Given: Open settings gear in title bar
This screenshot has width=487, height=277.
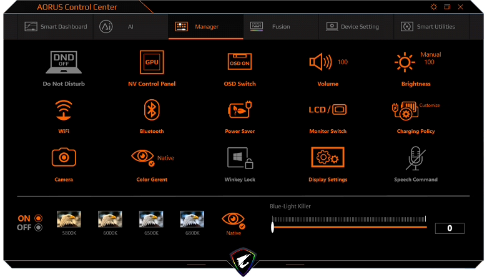Looking at the screenshot, I should pos(434,7).
